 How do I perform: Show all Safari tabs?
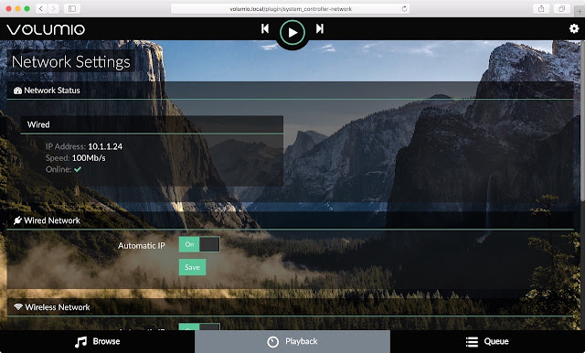coord(561,8)
